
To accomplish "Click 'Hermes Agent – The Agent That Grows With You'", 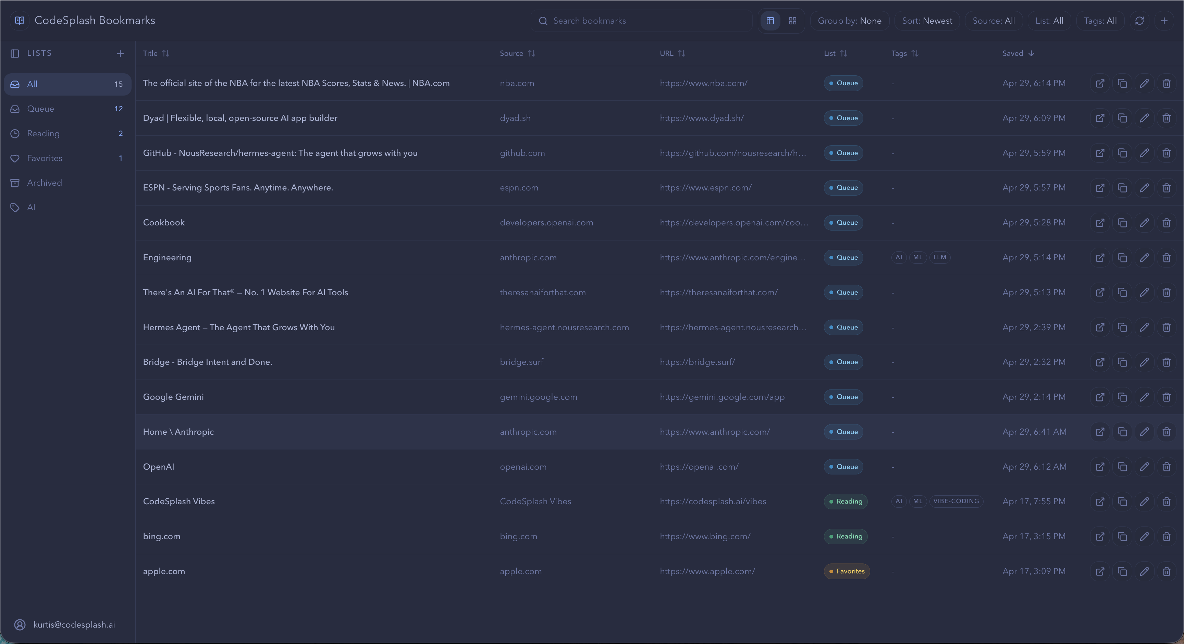I will pos(238,327).
